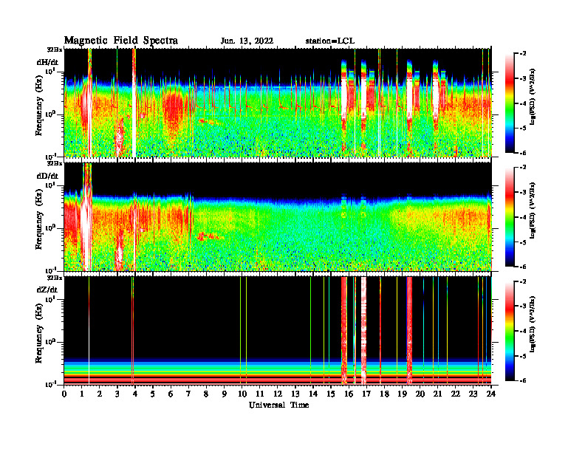585x452 pixels.
Task: Click the "14" hour tick label
Action: (x=313, y=394)
